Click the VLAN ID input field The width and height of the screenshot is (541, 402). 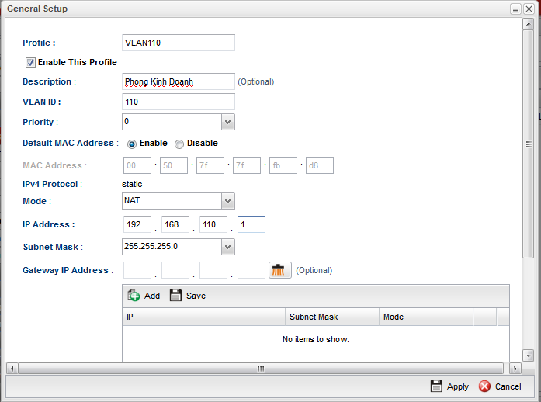(179, 102)
